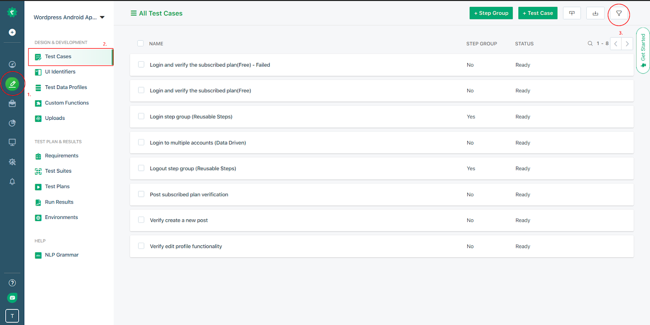
Task: Click the All Test Cases list icon
Action: pos(134,13)
